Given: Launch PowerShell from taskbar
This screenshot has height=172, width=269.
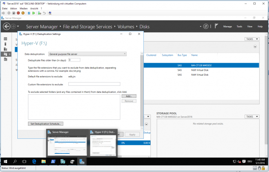Looking at the screenshot, I should 53,161.
